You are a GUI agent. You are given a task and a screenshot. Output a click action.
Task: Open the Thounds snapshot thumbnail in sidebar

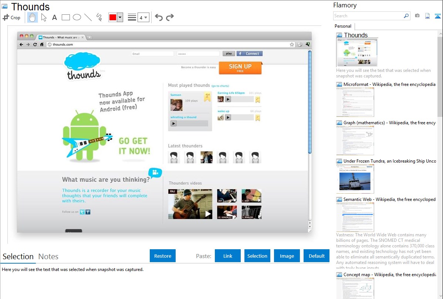(x=357, y=52)
